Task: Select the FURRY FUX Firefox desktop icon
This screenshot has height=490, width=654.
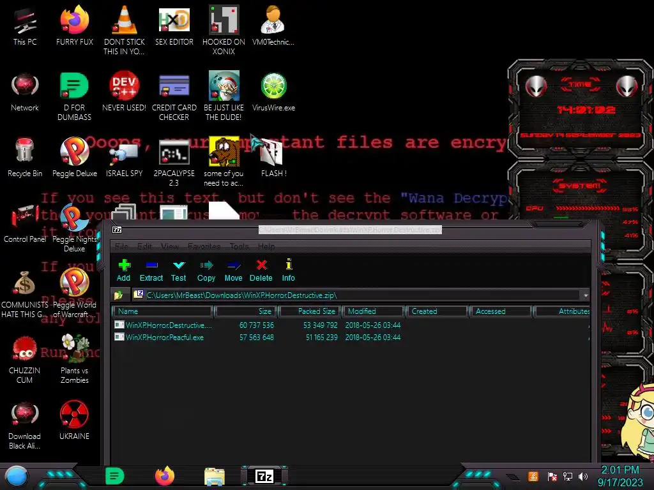Action: tap(75, 26)
